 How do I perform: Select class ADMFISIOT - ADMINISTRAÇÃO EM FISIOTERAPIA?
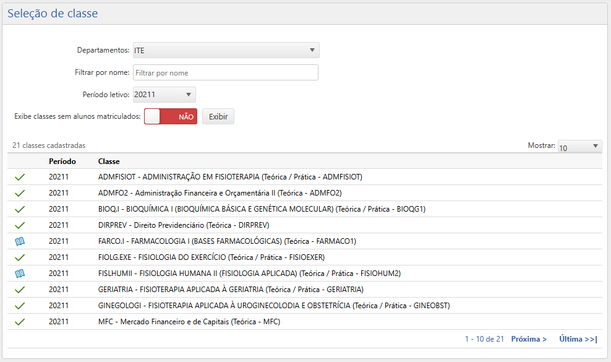[230, 177]
